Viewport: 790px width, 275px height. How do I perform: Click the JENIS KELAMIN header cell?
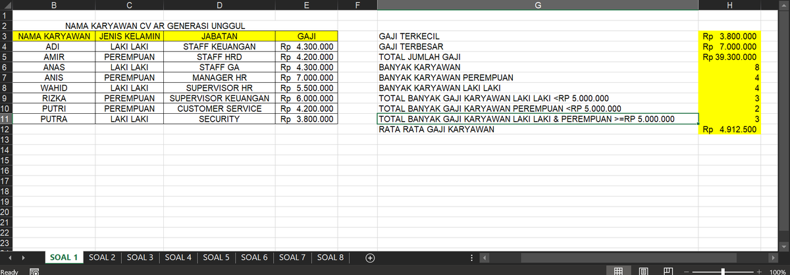130,36
